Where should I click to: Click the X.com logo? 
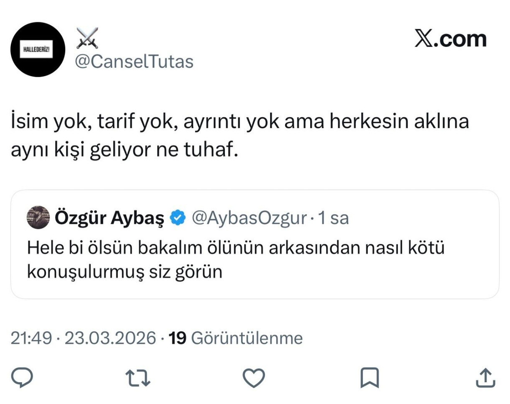[x=451, y=39]
